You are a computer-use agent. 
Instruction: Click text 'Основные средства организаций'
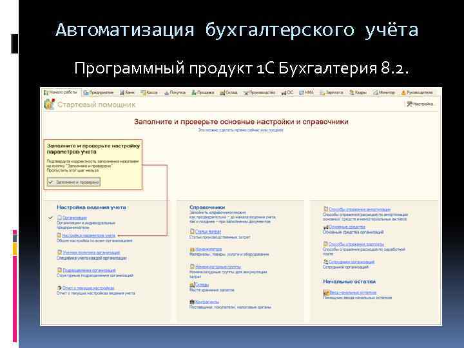353,232
